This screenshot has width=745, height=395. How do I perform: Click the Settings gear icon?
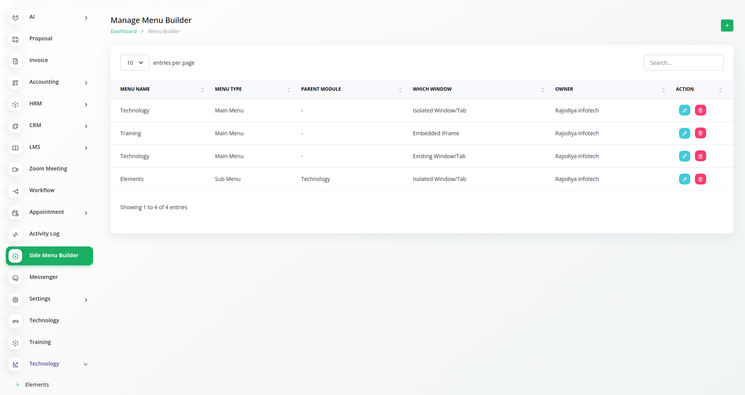coord(16,300)
